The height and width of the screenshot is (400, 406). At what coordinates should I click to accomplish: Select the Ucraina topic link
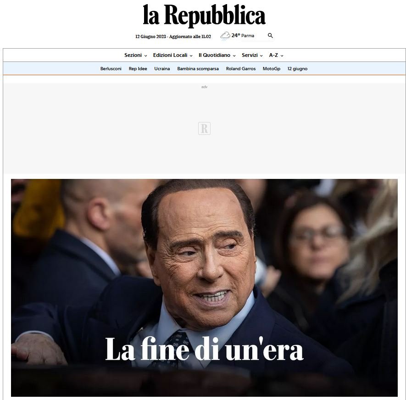click(162, 69)
